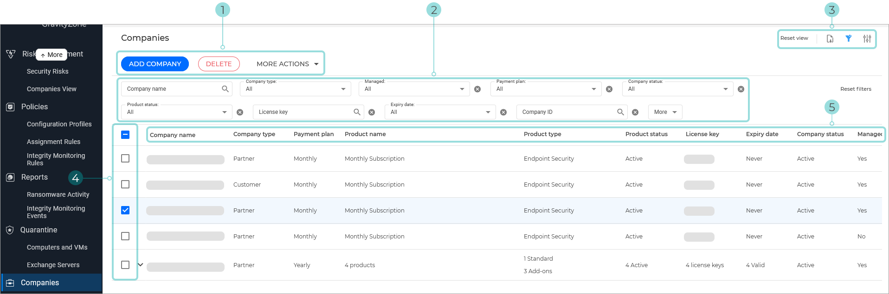Clear the Expiry date filter X icon
The height and width of the screenshot is (294, 889).
coord(503,113)
